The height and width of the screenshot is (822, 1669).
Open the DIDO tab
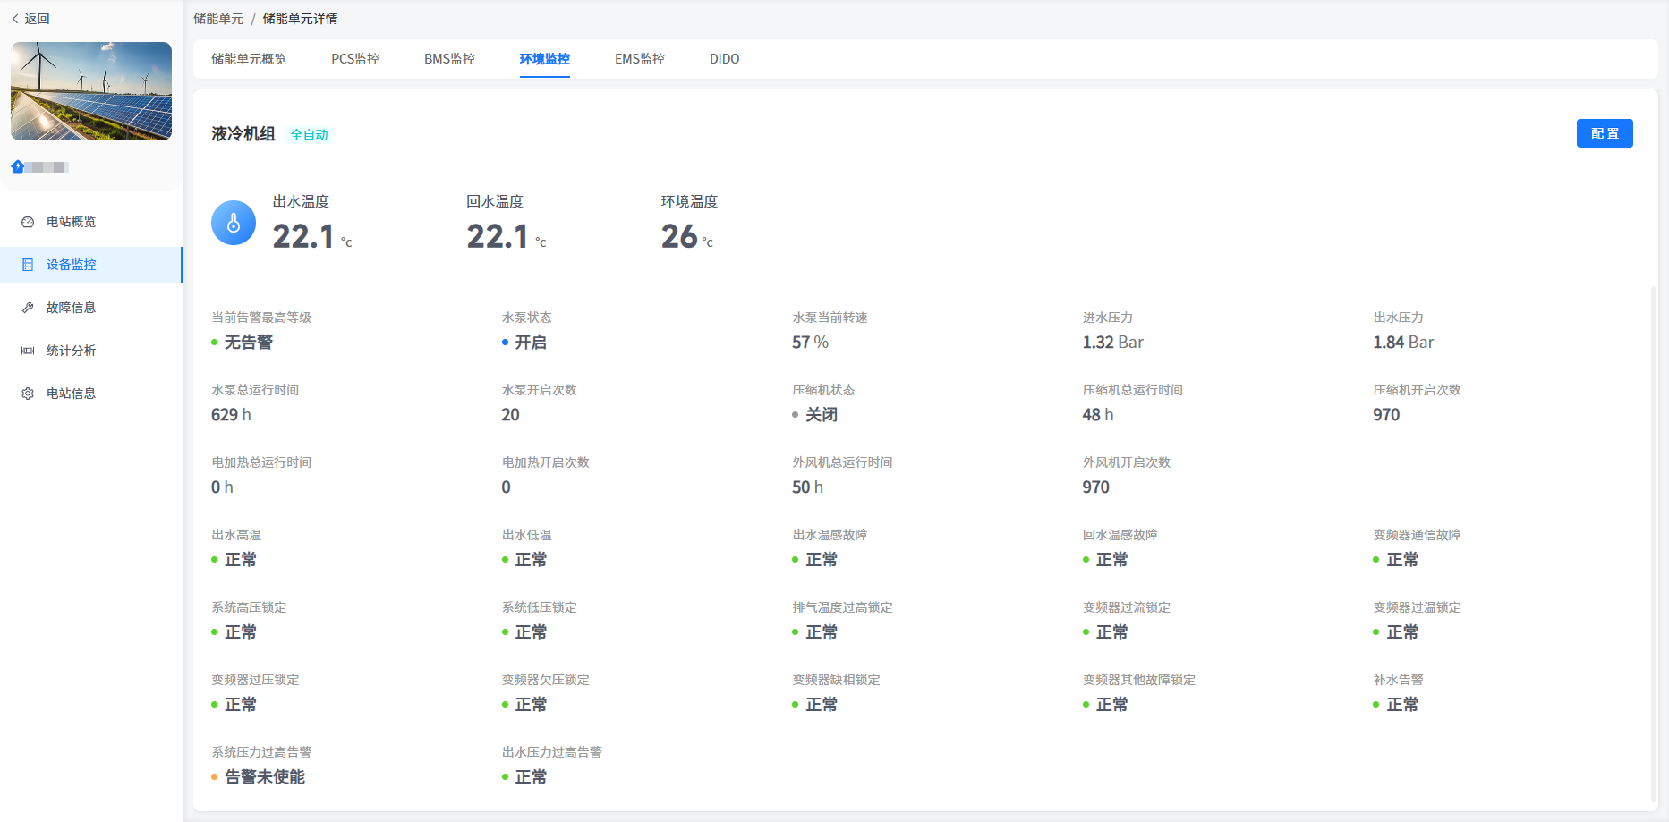[724, 59]
